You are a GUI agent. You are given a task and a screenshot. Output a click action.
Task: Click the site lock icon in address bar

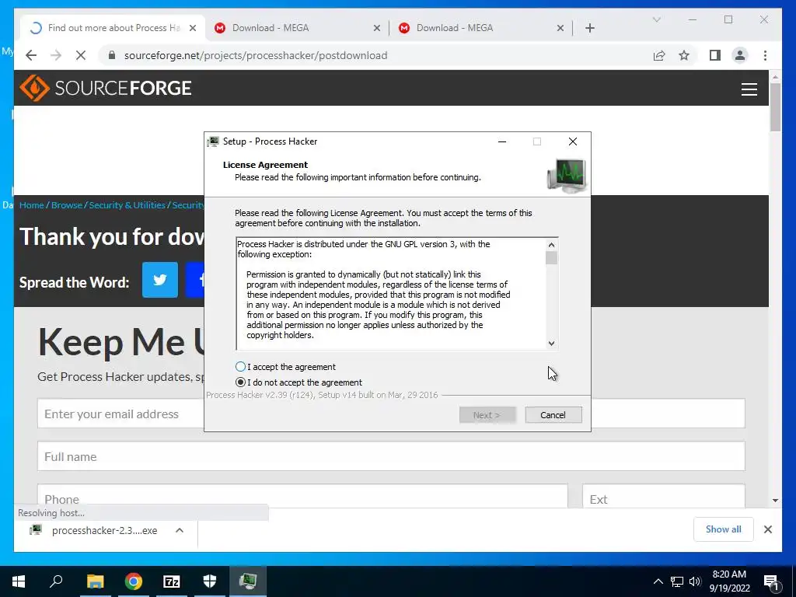[112, 55]
